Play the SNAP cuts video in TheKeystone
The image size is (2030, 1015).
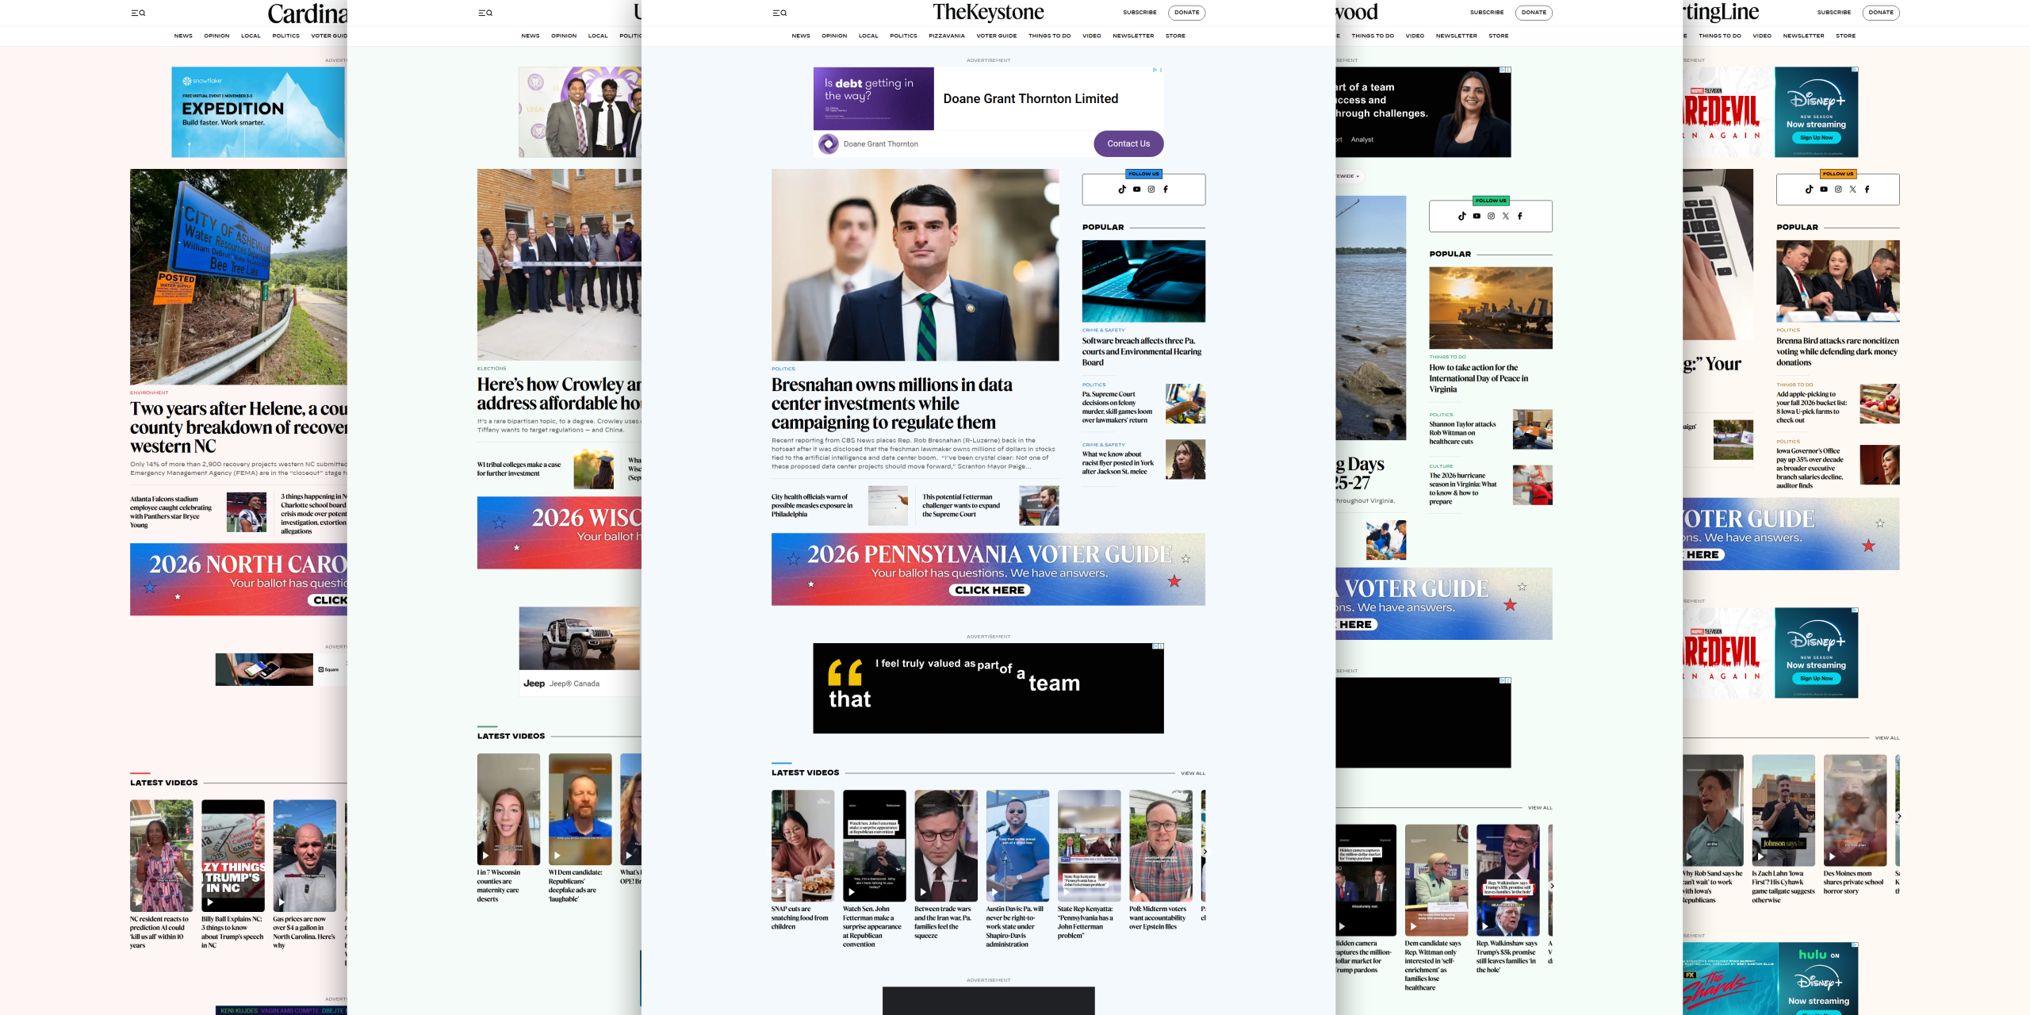pyautogui.click(x=802, y=845)
